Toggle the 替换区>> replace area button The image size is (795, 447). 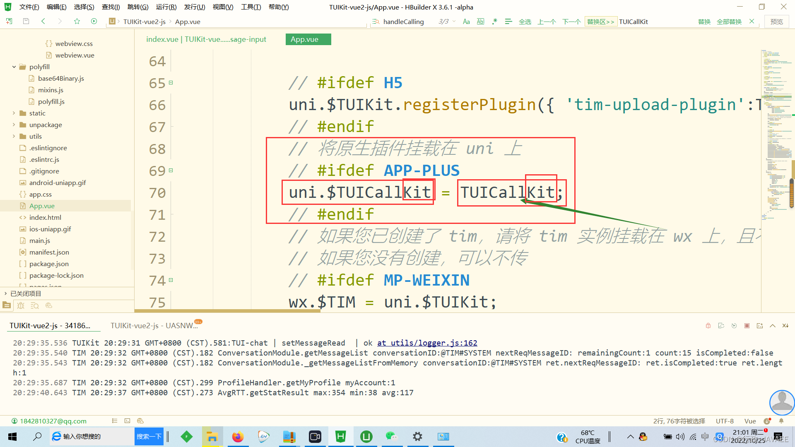point(600,22)
